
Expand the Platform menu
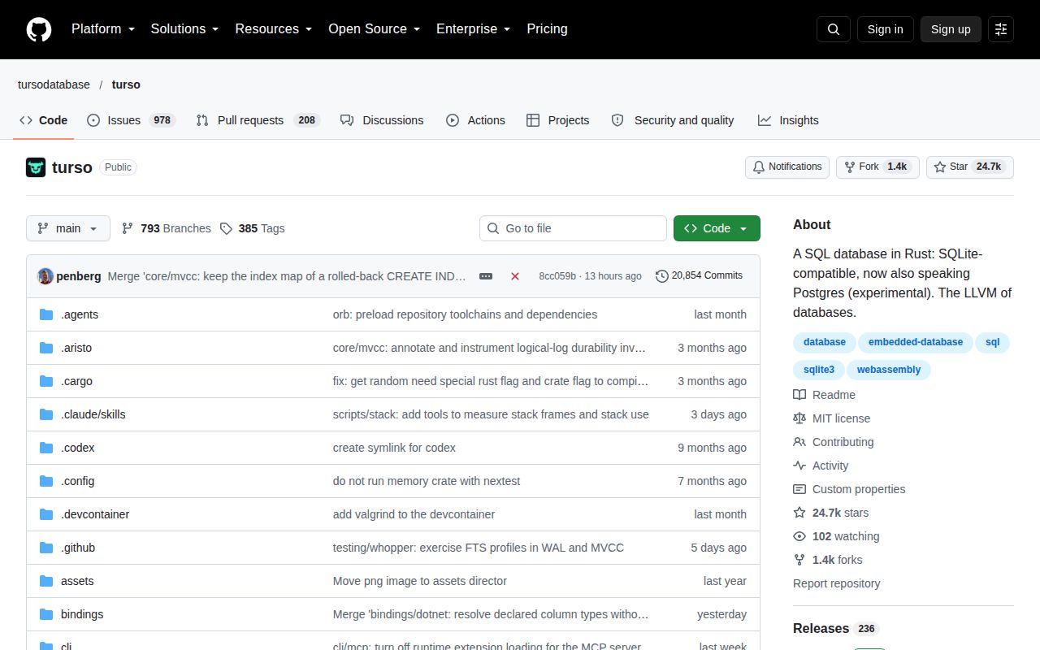pyautogui.click(x=103, y=29)
